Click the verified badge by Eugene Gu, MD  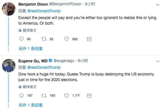[50, 60]
